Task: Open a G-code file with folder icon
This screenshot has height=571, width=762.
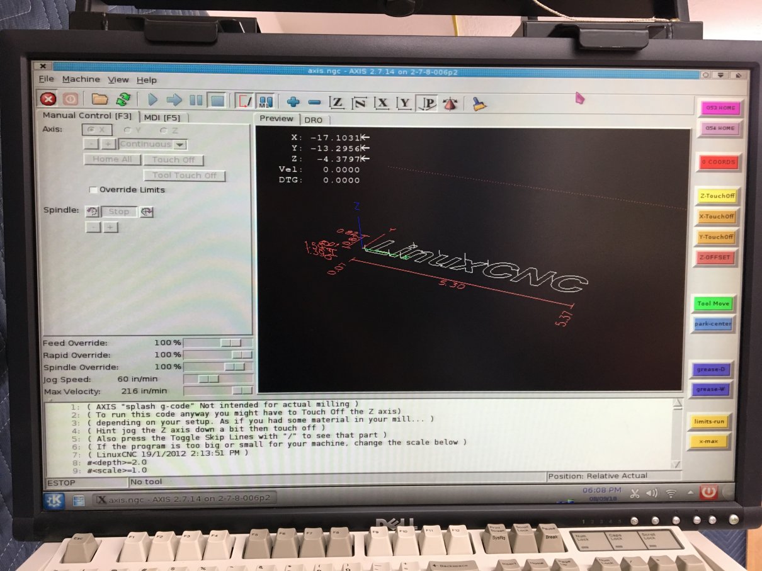Action: click(100, 99)
